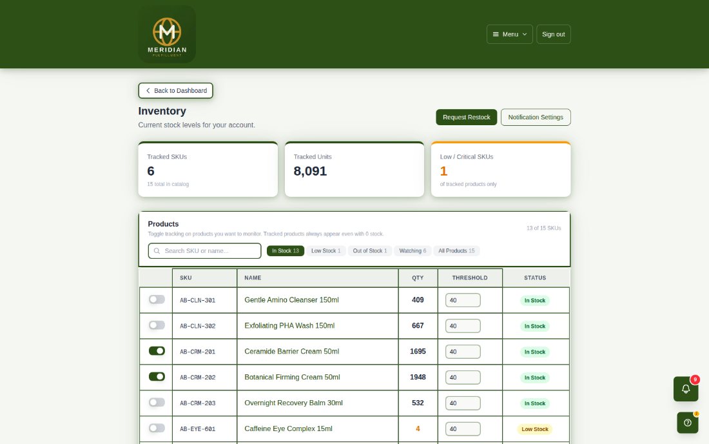The width and height of the screenshot is (709, 444).
Task: Click the Meridian logo
Action: click(x=167, y=34)
